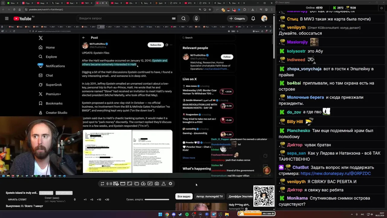Open Windows Start menu
The height and width of the screenshot is (218, 387).
click(x=160, y=214)
